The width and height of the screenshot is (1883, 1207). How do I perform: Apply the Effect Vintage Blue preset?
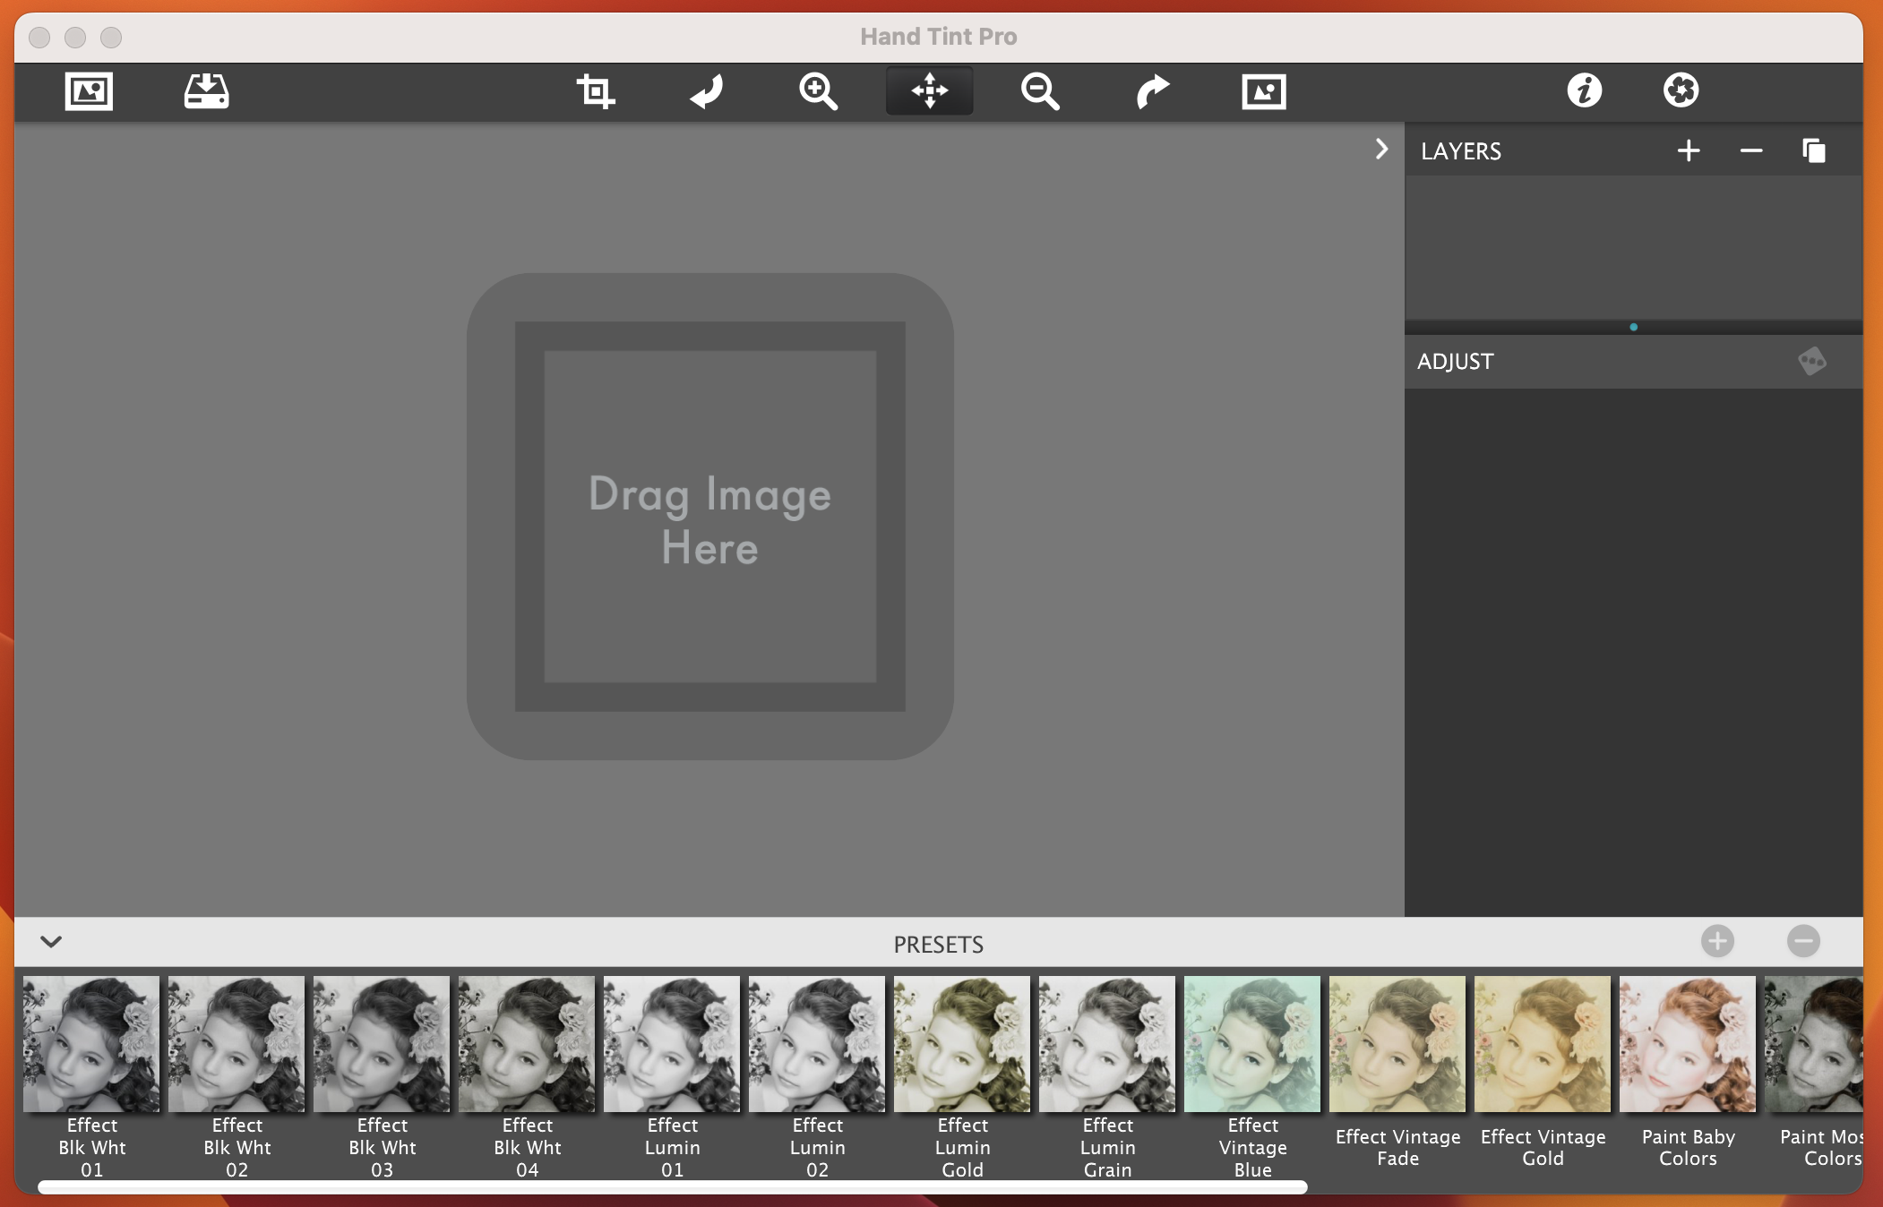[1252, 1045]
